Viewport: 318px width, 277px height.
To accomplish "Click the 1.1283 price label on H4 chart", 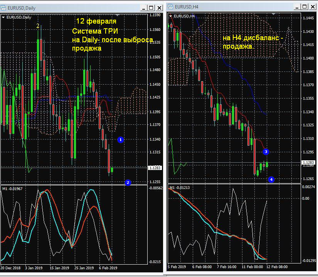I will 308,163.
